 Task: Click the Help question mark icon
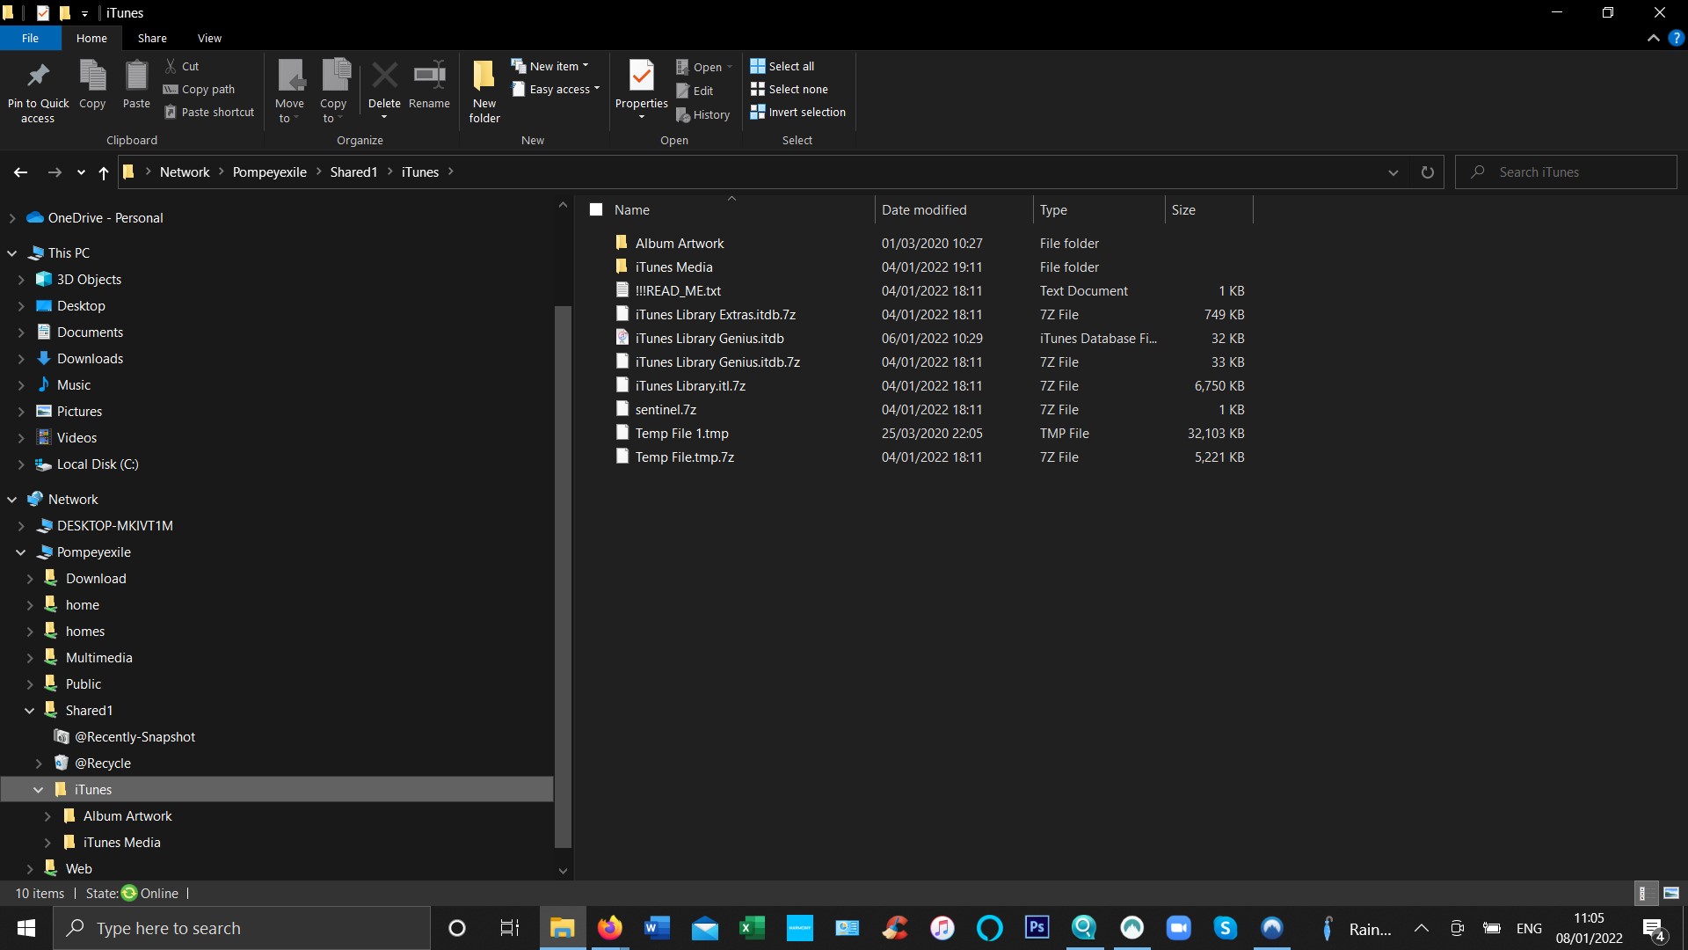(1677, 39)
